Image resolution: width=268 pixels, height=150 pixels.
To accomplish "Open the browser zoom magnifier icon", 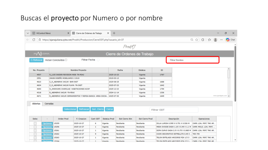I will coord(192,40).
